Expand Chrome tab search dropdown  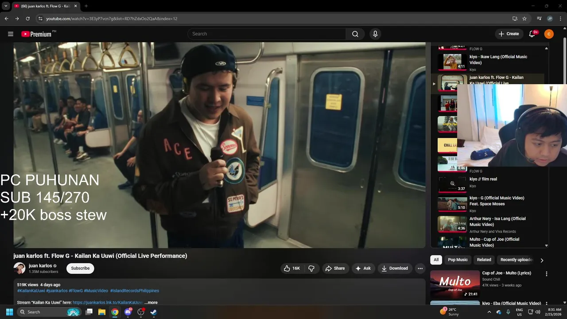coord(6,6)
